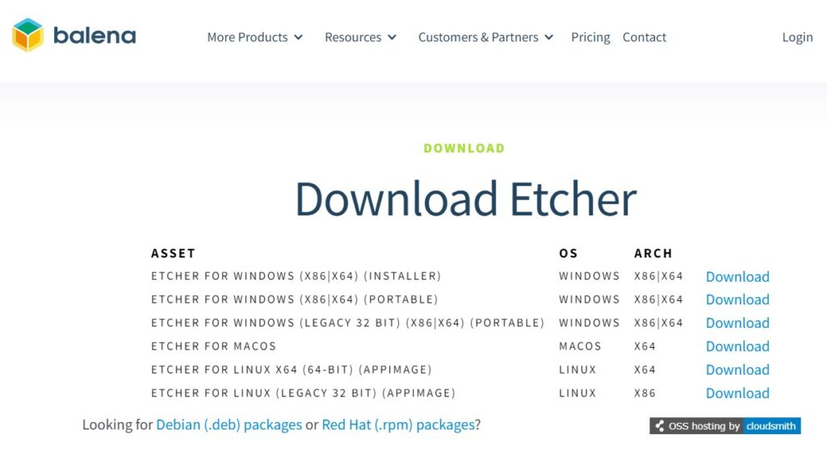
Task: Download the first Windows portable version
Action: point(737,299)
